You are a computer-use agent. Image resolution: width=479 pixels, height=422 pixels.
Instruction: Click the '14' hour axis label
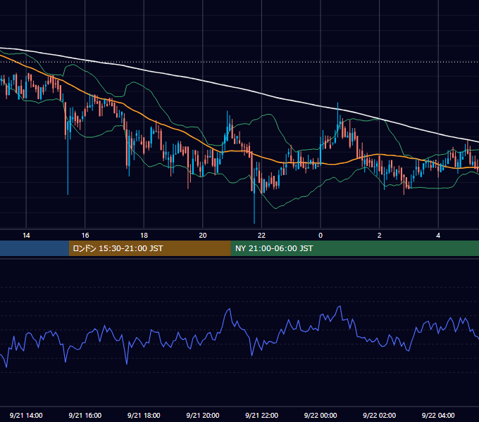pyautogui.click(x=26, y=236)
